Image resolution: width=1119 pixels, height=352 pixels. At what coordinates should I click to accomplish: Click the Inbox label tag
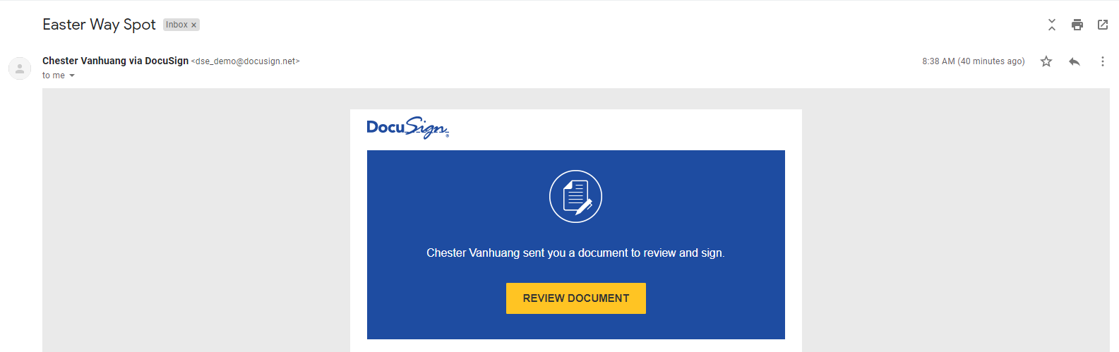[176, 25]
